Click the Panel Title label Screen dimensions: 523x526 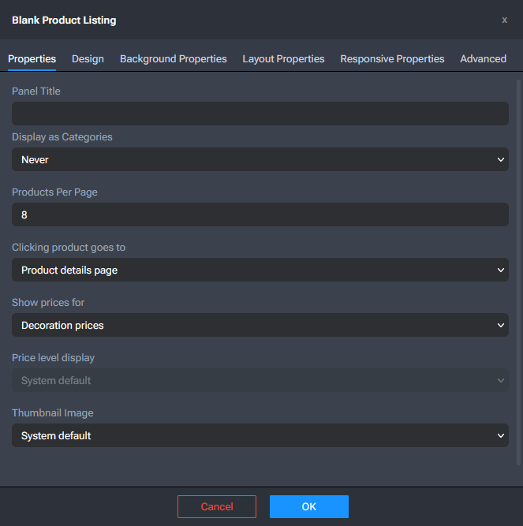(x=36, y=91)
